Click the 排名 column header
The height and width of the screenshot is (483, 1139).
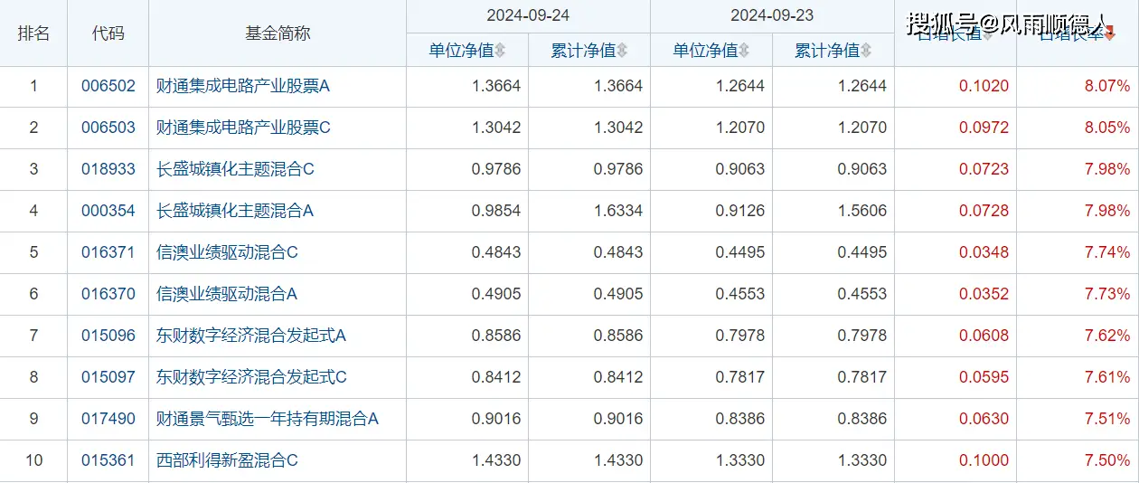[x=33, y=33]
